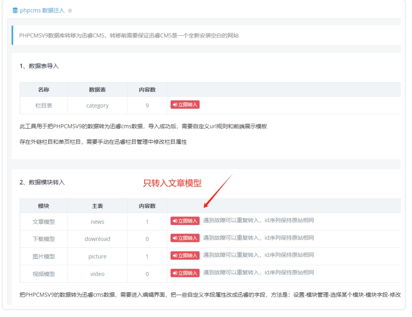The height and width of the screenshot is (317, 412).
Task: Click 立即转入 for 文章模型 news row
Action: coord(185,221)
